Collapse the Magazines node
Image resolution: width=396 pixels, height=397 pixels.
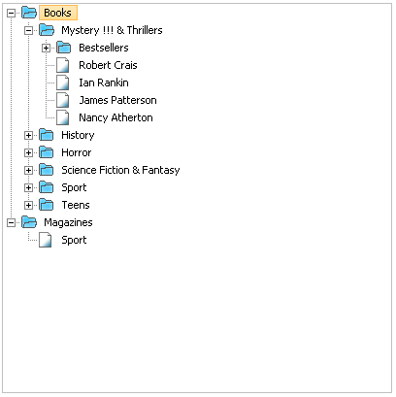(11, 222)
